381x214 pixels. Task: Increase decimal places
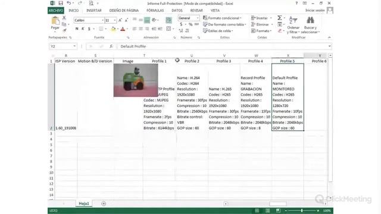181,30
